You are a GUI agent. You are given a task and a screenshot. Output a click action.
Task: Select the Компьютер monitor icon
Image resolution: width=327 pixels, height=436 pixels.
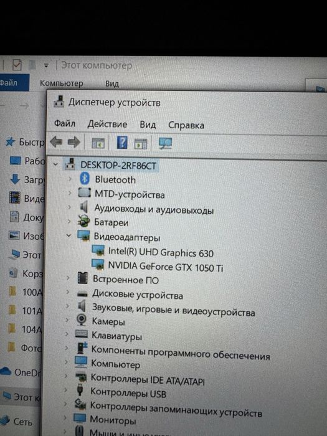(x=81, y=361)
